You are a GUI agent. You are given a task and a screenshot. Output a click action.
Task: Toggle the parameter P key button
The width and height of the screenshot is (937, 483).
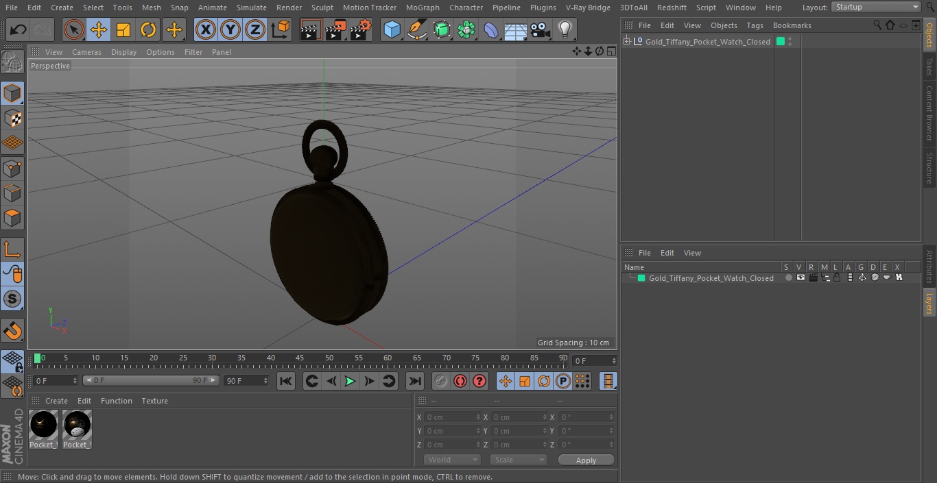click(563, 381)
